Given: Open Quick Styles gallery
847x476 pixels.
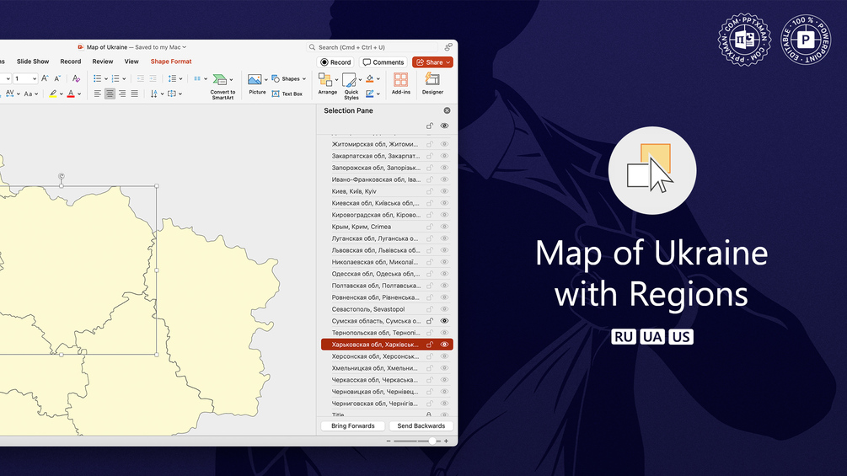Looking at the screenshot, I should point(351,86).
